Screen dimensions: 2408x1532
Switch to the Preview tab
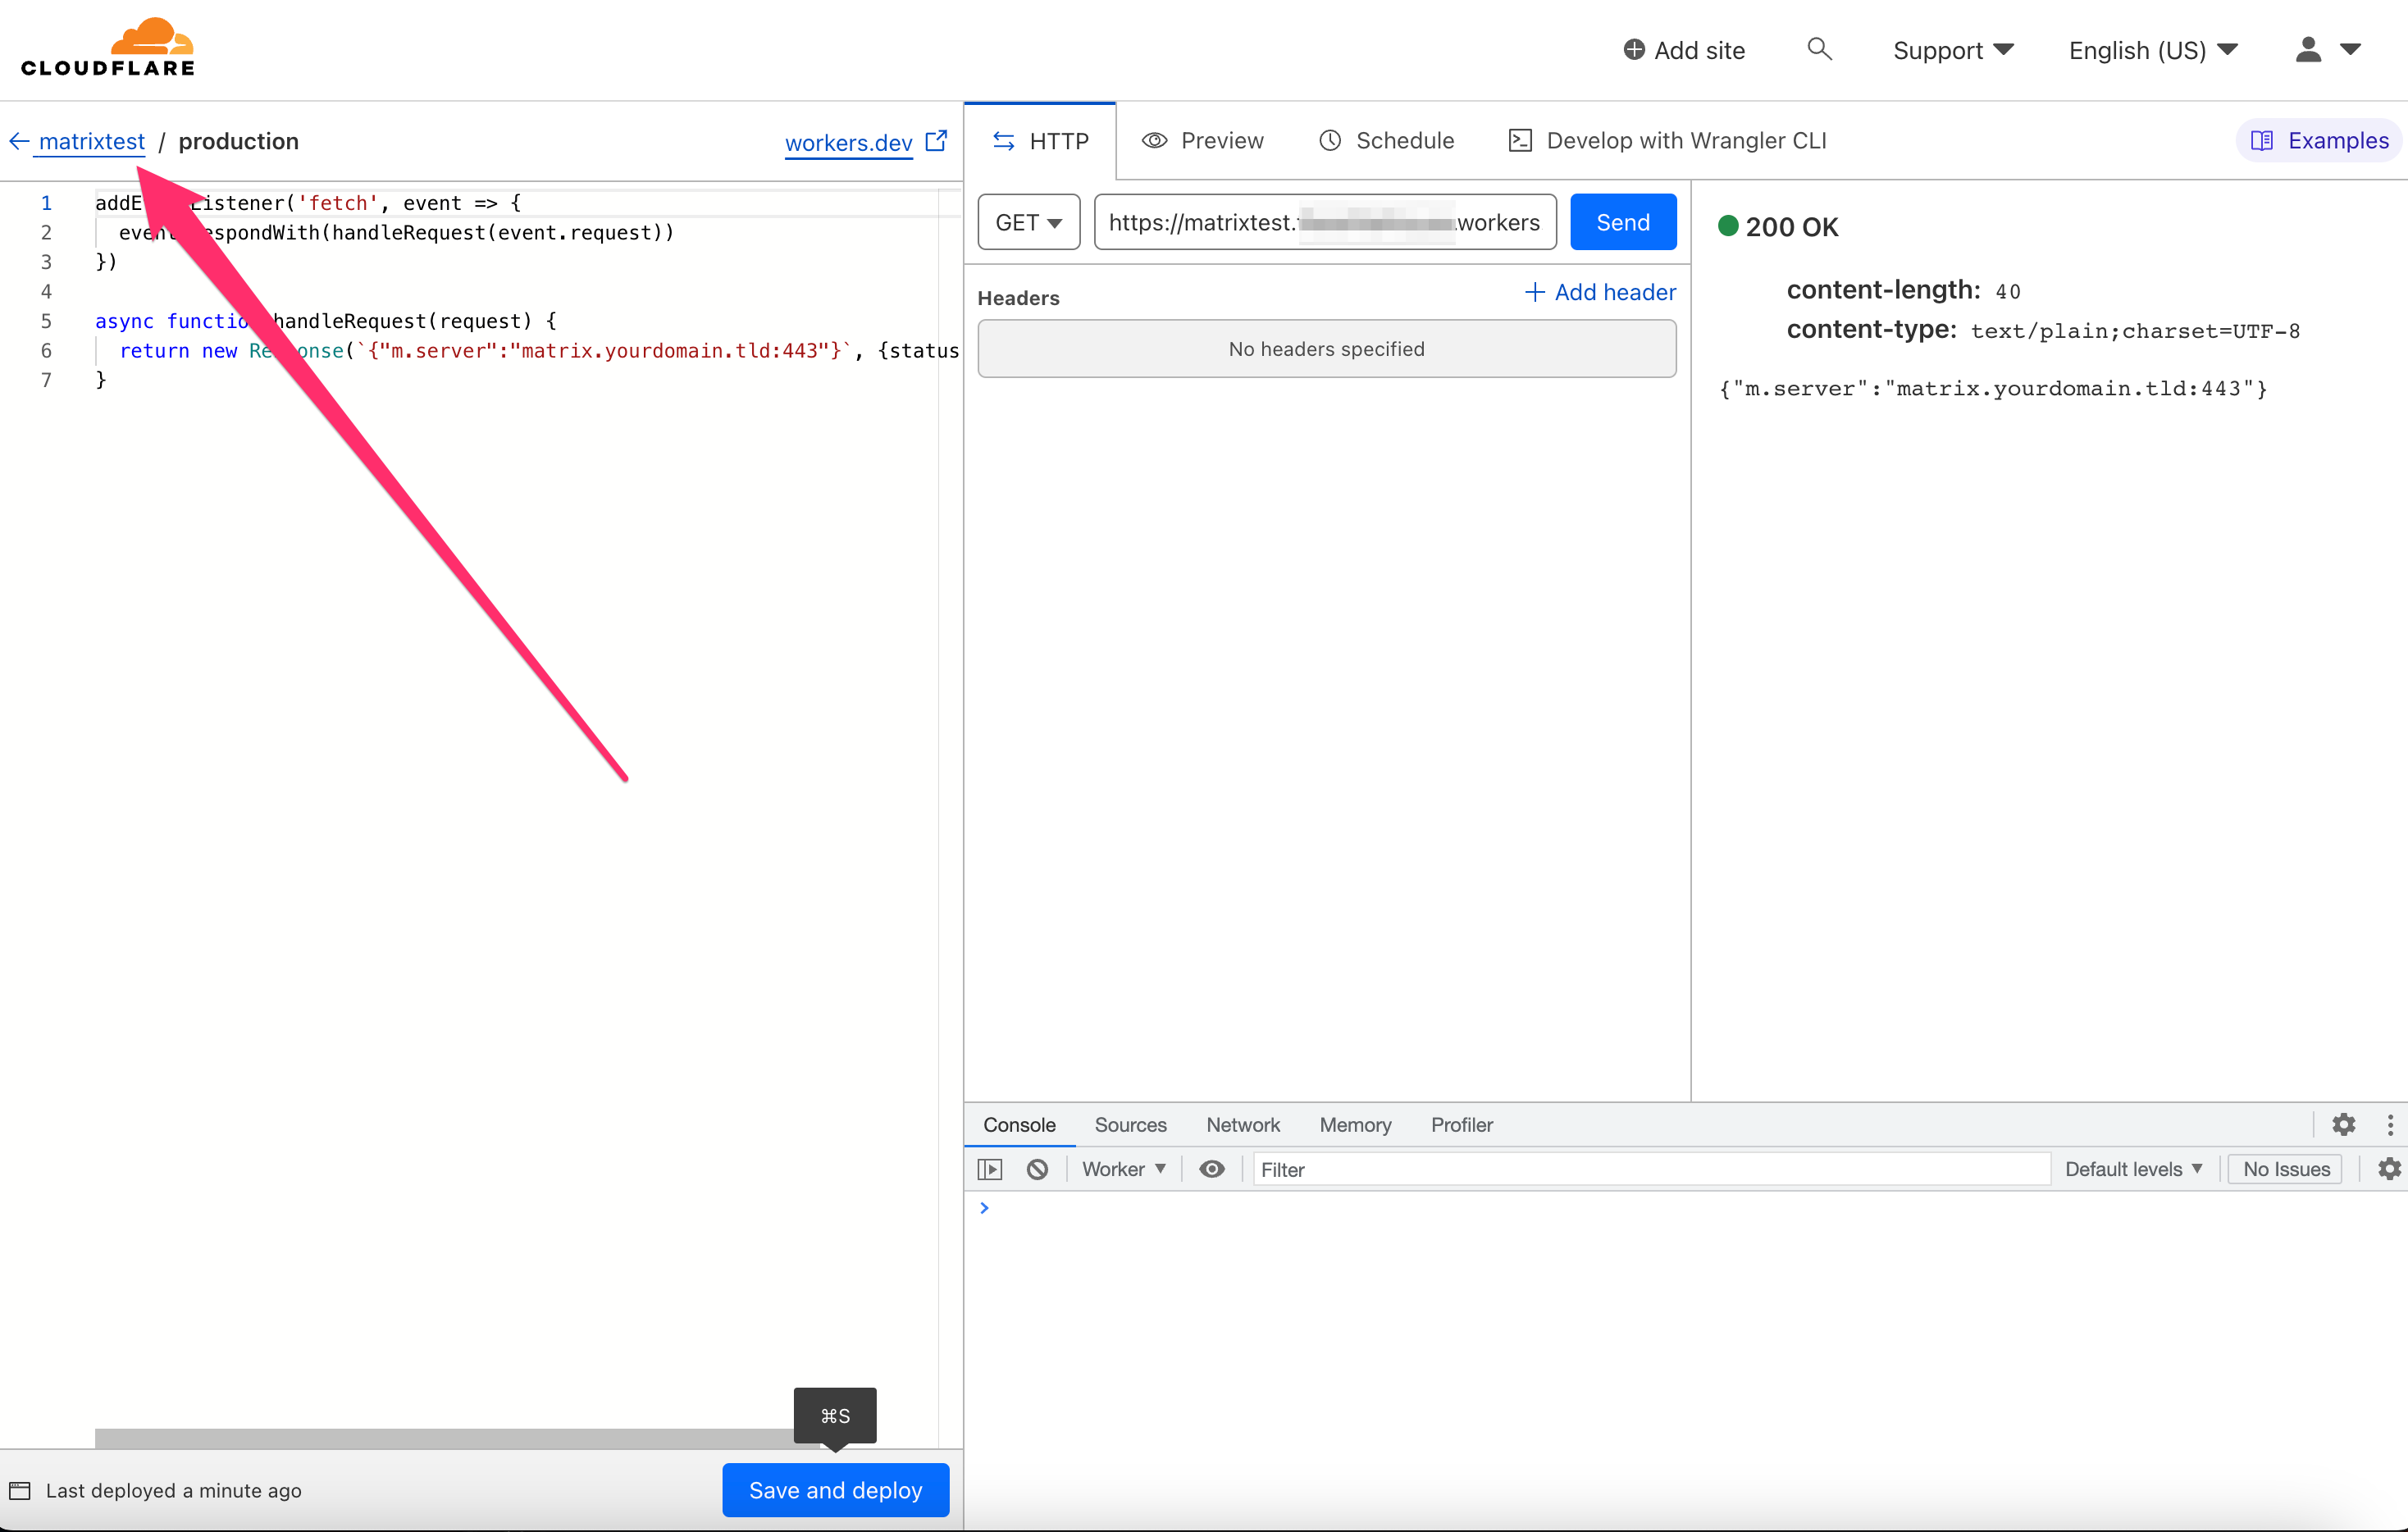pyautogui.click(x=1203, y=141)
